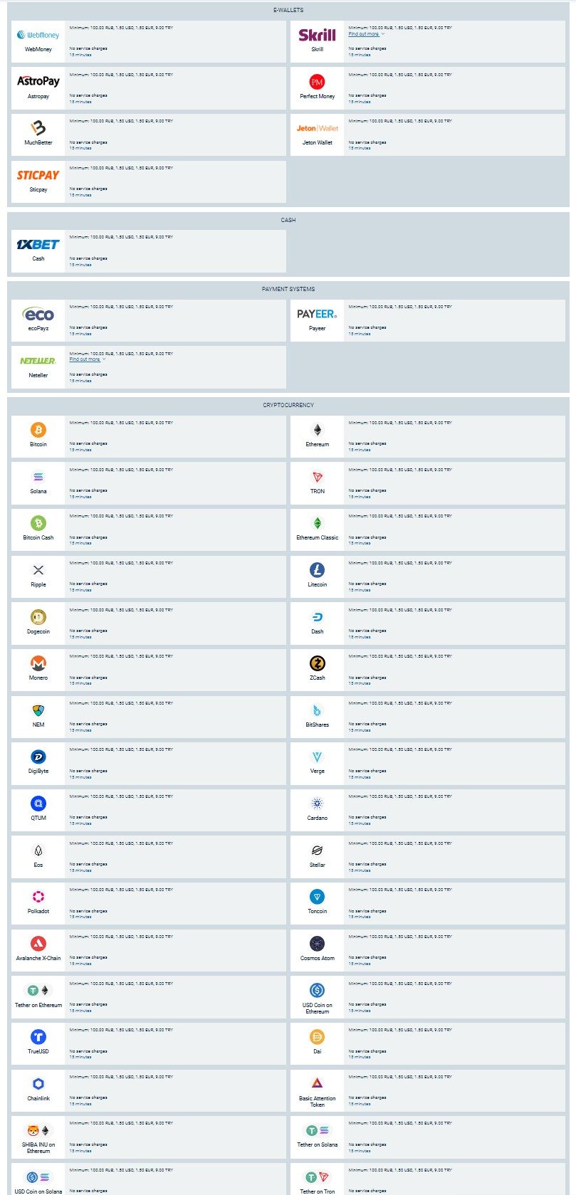Select the Monero coin icon

(x=38, y=663)
